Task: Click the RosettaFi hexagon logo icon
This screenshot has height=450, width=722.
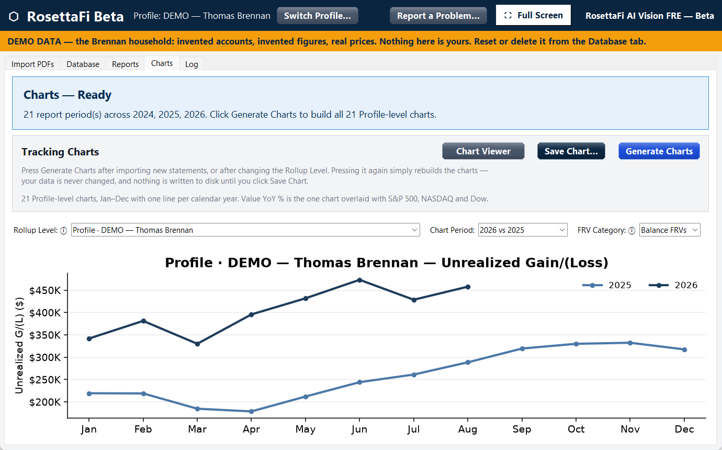Action: pos(14,16)
